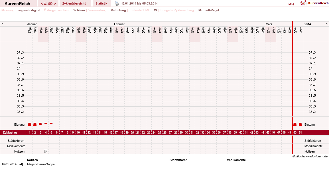Click the left Medikamente row label
This screenshot has height=171, width=329.
coord(16,146)
